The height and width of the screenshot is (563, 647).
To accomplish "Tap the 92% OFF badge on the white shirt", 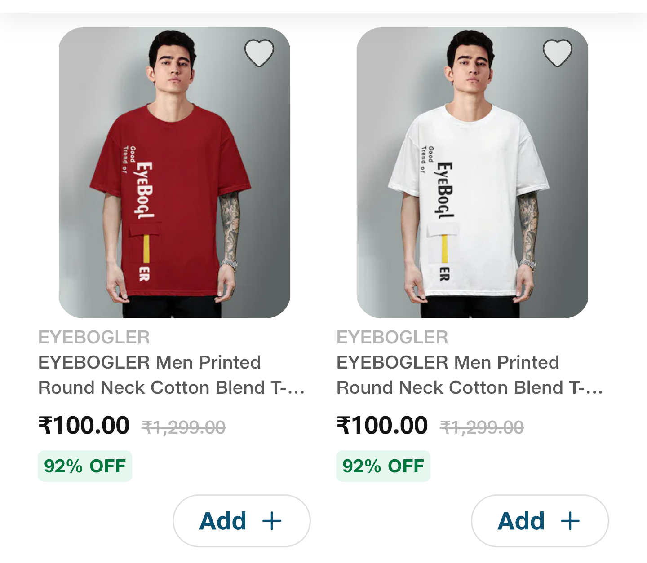I will (x=383, y=466).
